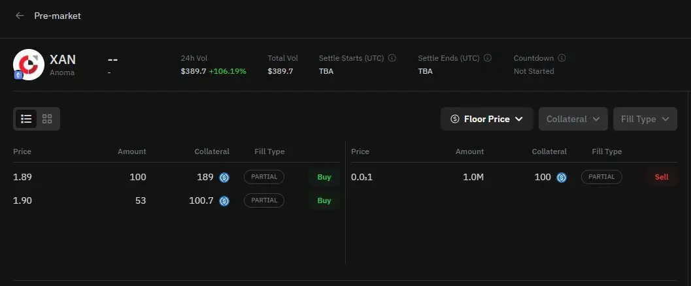Buy the order priced at 1.90
Image resolution: width=691 pixels, height=286 pixels.
(x=324, y=200)
